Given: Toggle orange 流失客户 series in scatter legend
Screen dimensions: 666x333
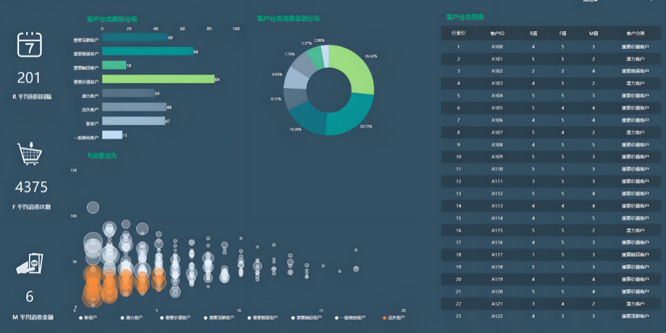Looking at the screenshot, I should [393, 318].
